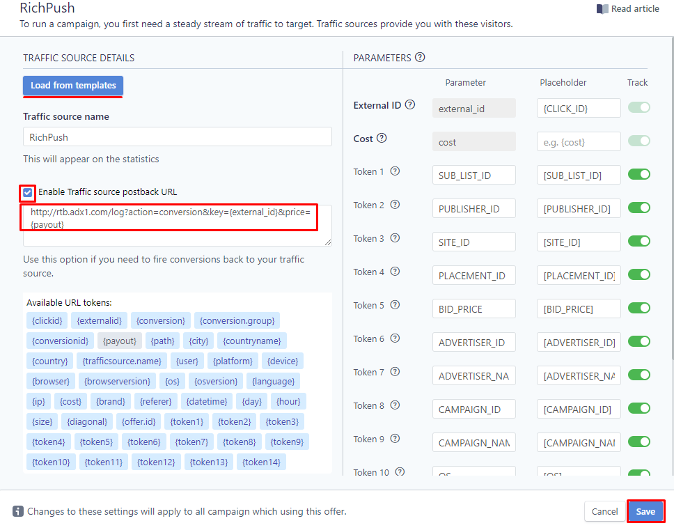Click the Parameters help icon
This screenshot has width=674, height=530.
[x=420, y=57]
